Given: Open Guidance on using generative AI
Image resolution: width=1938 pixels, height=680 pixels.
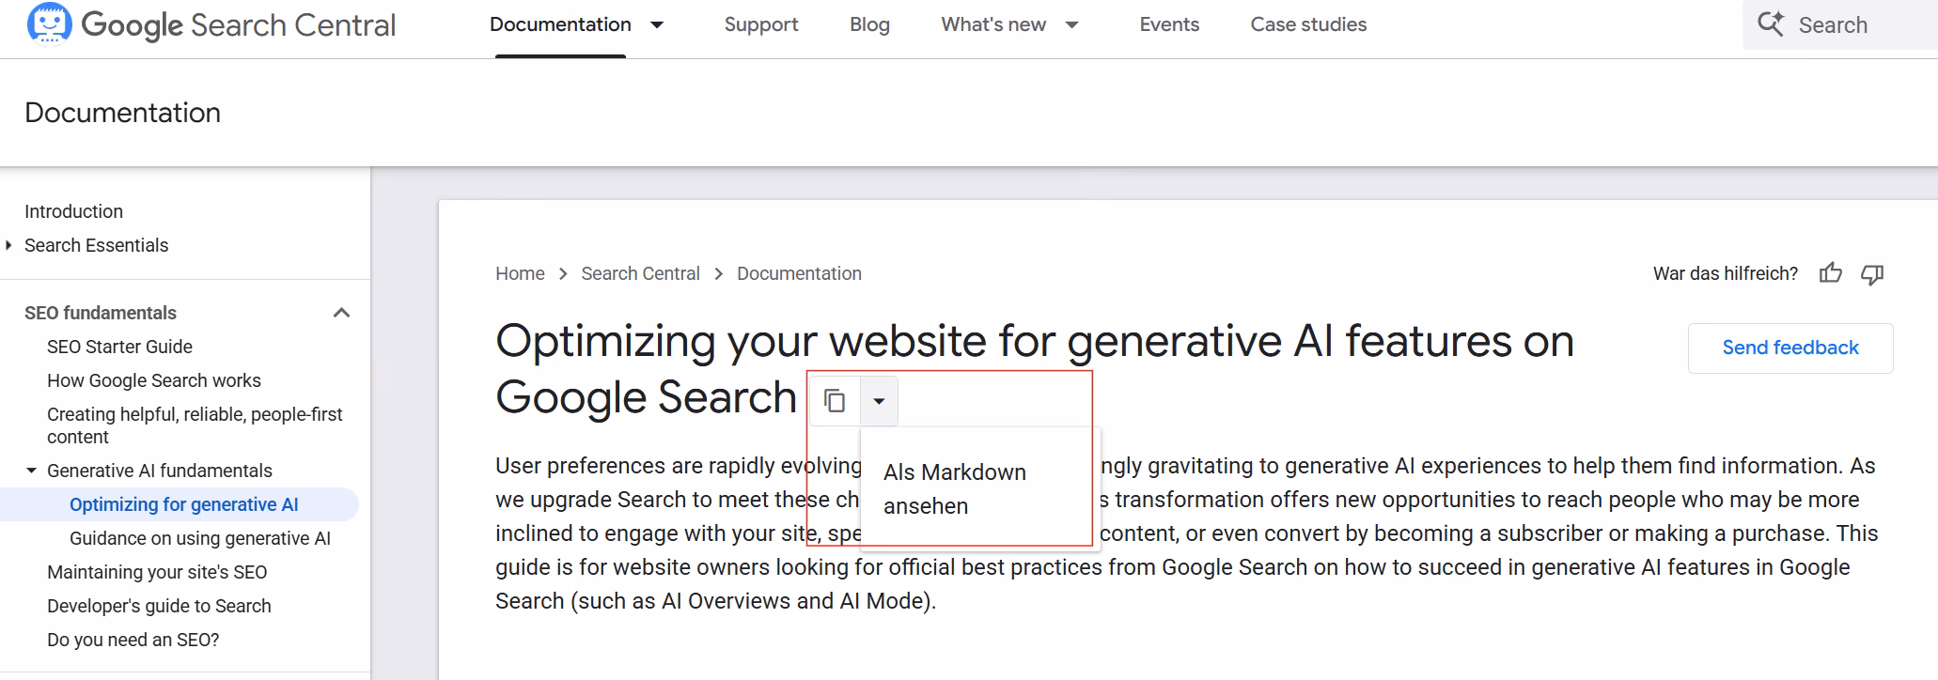Looking at the screenshot, I should (x=200, y=538).
